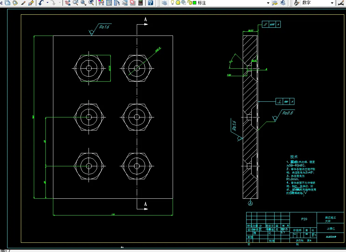Open DesignCenter icon
Viewport: 346px width, 252px height.
tap(109, 3)
